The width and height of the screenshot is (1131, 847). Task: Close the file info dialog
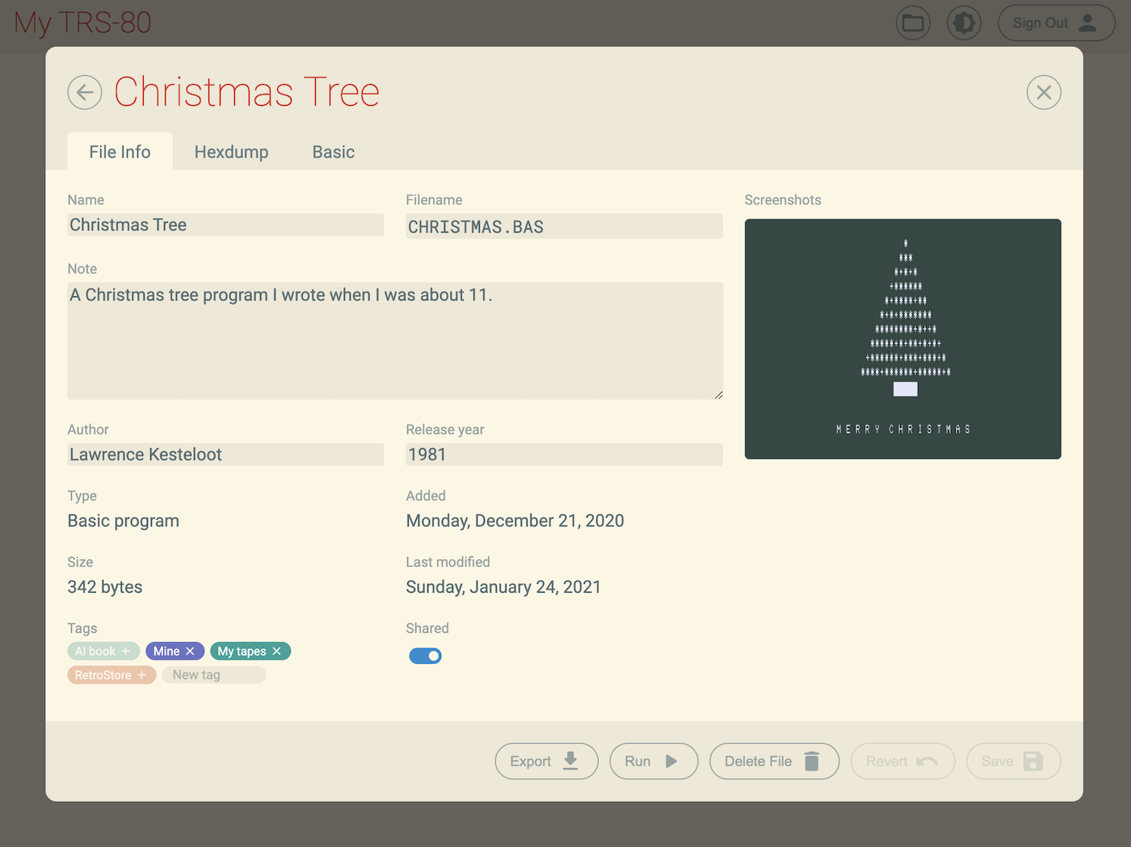pos(1043,93)
